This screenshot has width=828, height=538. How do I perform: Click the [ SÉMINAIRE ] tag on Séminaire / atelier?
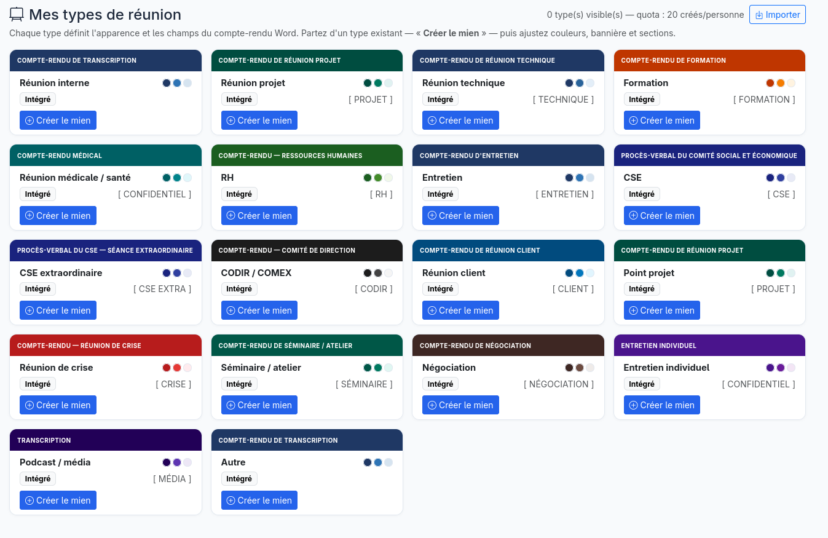[364, 384]
